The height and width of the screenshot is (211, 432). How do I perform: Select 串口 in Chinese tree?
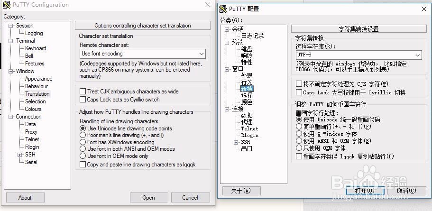coord(247,149)
